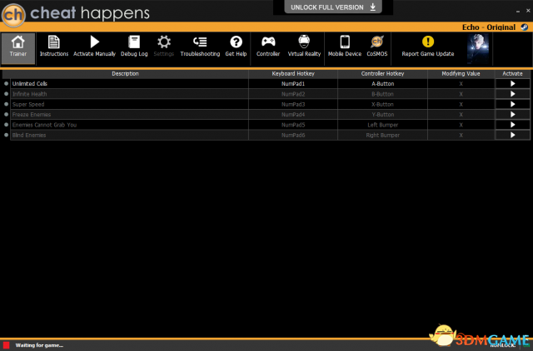This screenshot has height=351, width=533.
Task: Click the NumPad2 keyboard hotkey cell
Action: (293, 94)
